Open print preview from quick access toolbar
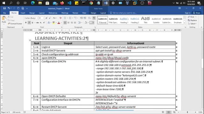This screenshot has height=114, width=204. point(23,8)
